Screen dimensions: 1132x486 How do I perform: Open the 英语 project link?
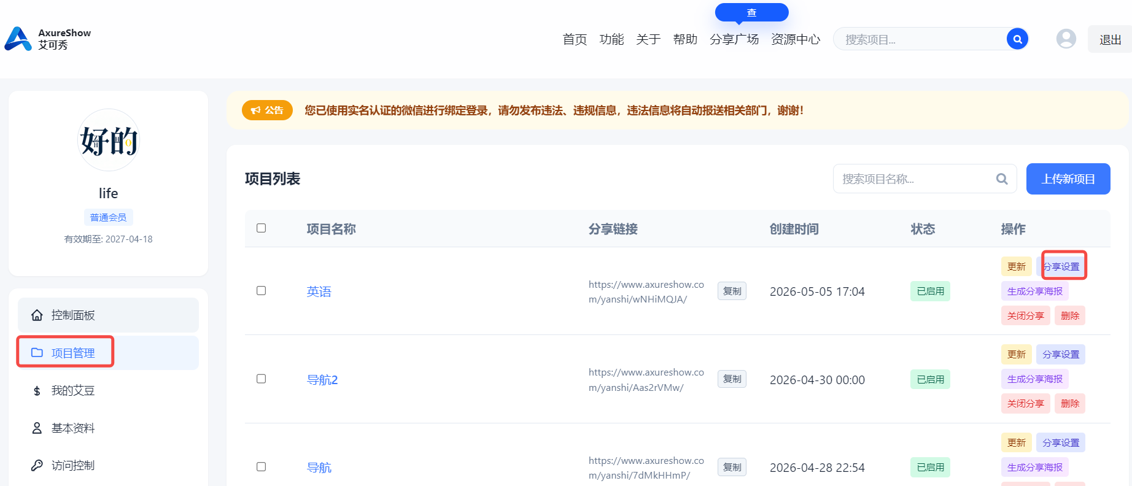point(319,291)
